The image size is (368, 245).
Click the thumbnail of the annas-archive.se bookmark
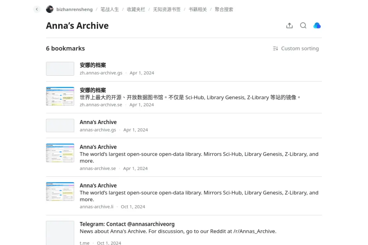[60, 153]
